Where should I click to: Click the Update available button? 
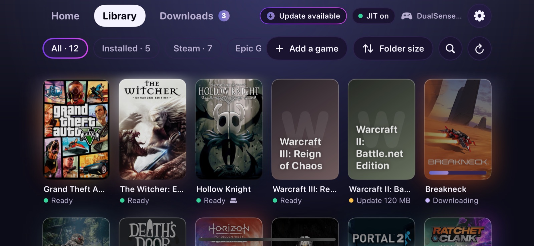coord(303,16)
